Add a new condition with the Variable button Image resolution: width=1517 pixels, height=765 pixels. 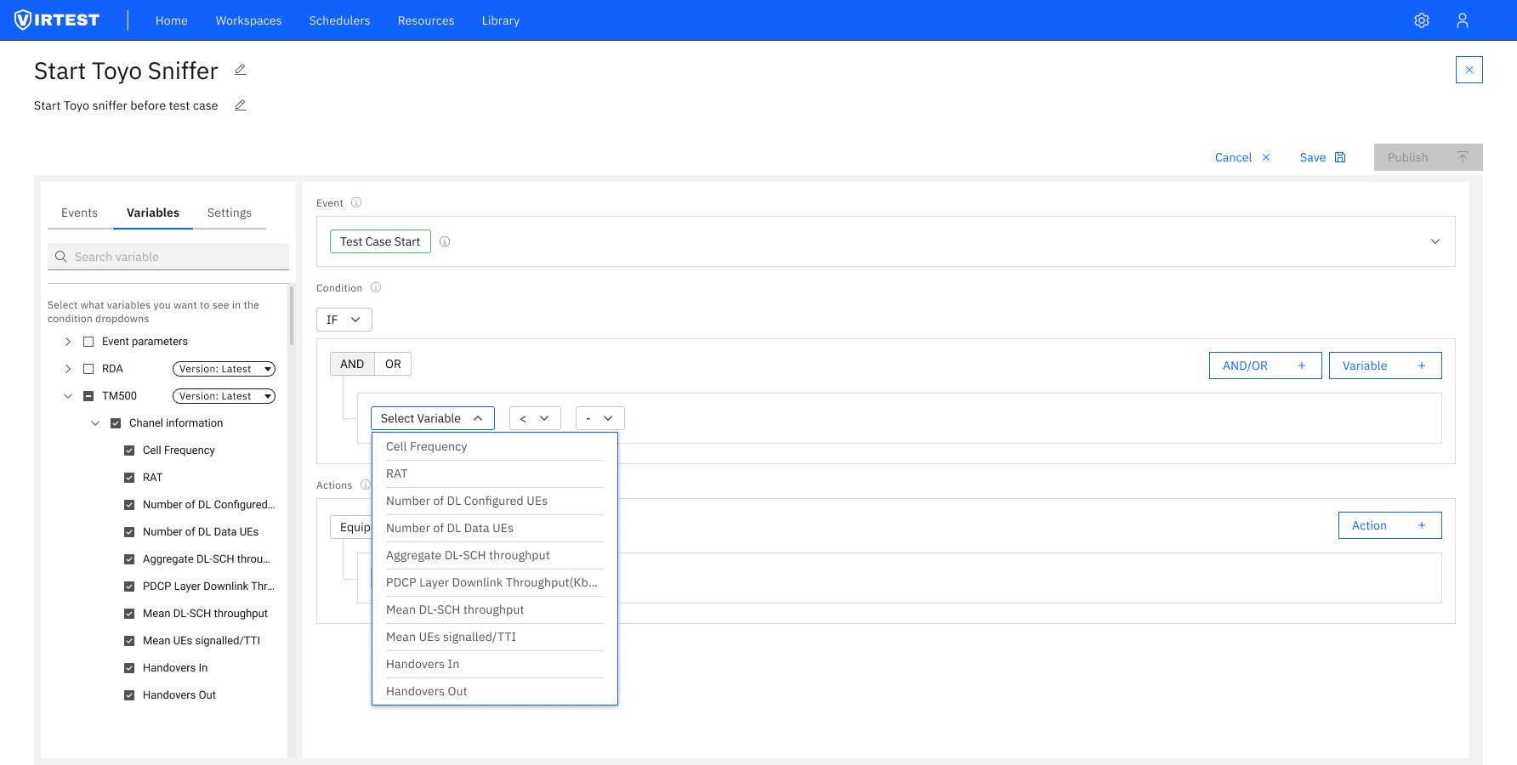click(x=1384, y=365)
